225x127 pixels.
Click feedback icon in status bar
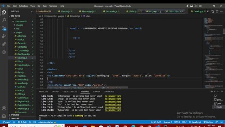coord(217,122)
